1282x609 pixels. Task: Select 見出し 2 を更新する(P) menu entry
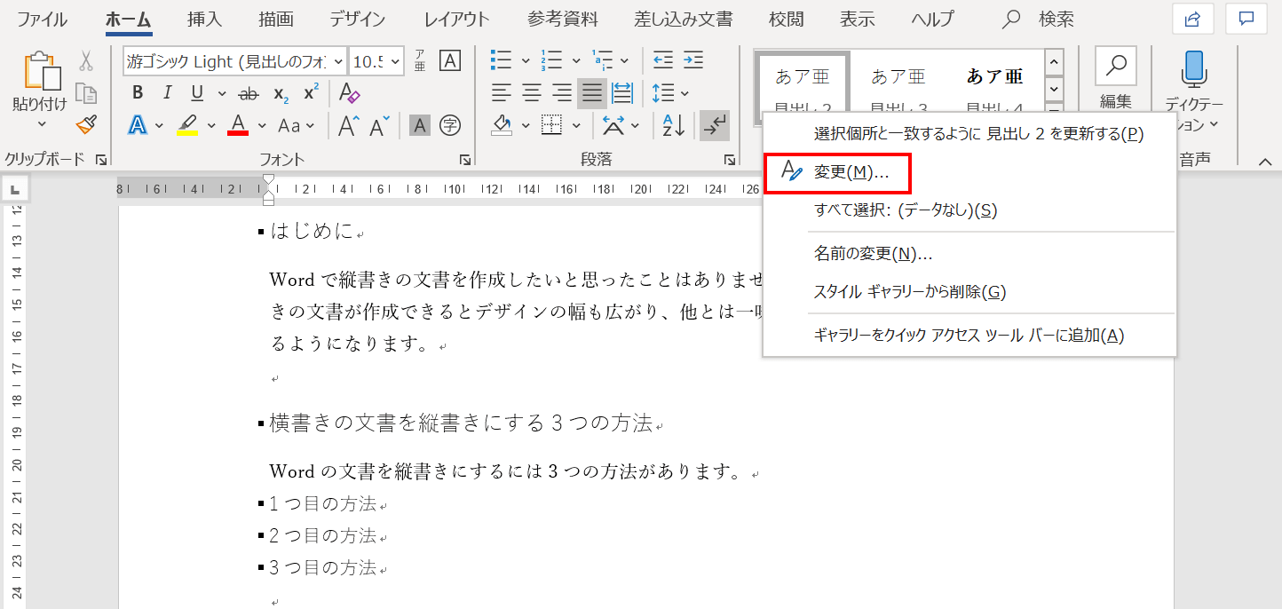[969, 134]
